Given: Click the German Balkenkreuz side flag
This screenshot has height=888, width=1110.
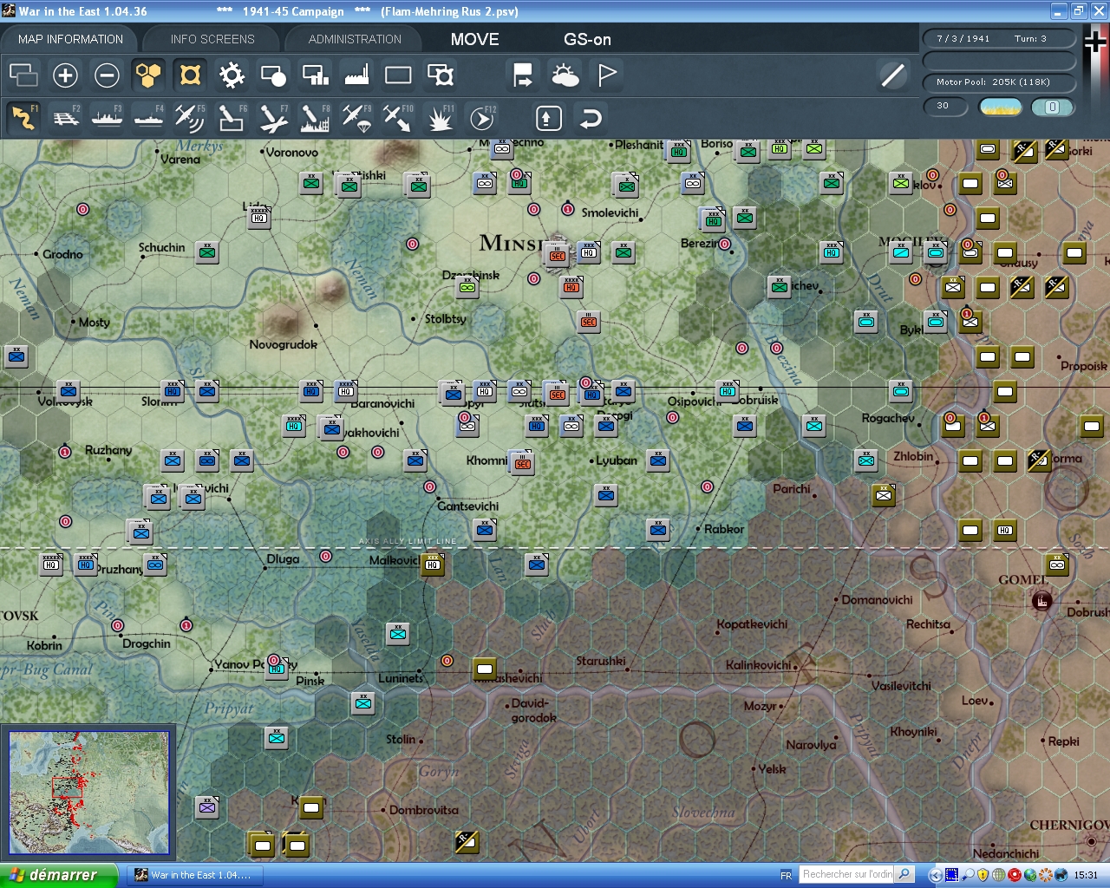Looking at the screenshot, I should pyautogui.click(x=1096, y=42).
